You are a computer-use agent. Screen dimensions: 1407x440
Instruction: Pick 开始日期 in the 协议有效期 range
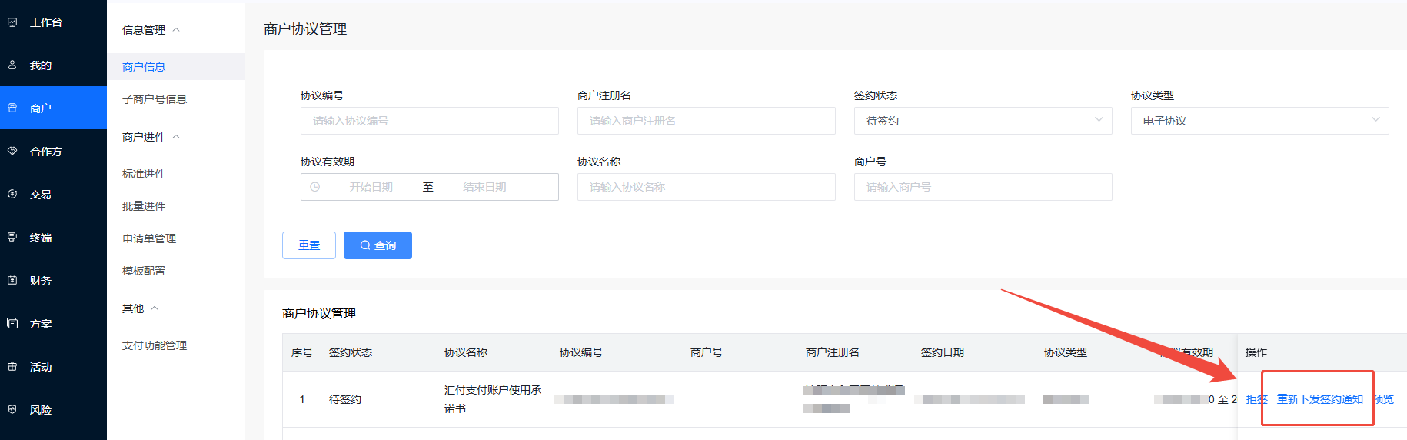(371, 187)
